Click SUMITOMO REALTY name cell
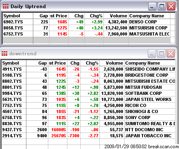The height and width of the screenshot is (149, 179). click(x=150, y=124)
